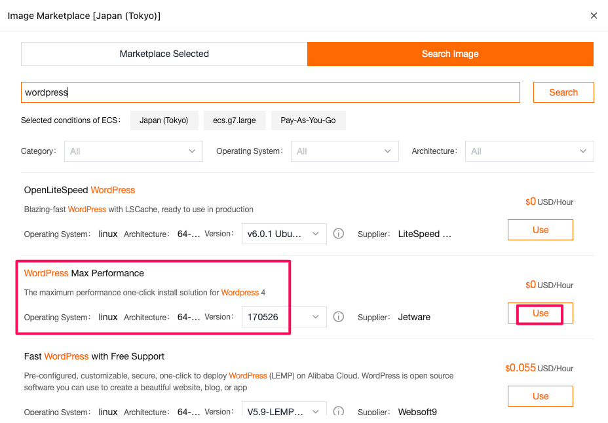Click the maximum performance one-click install description
Viewport: 608px width, 423px height.
[145, 293]
